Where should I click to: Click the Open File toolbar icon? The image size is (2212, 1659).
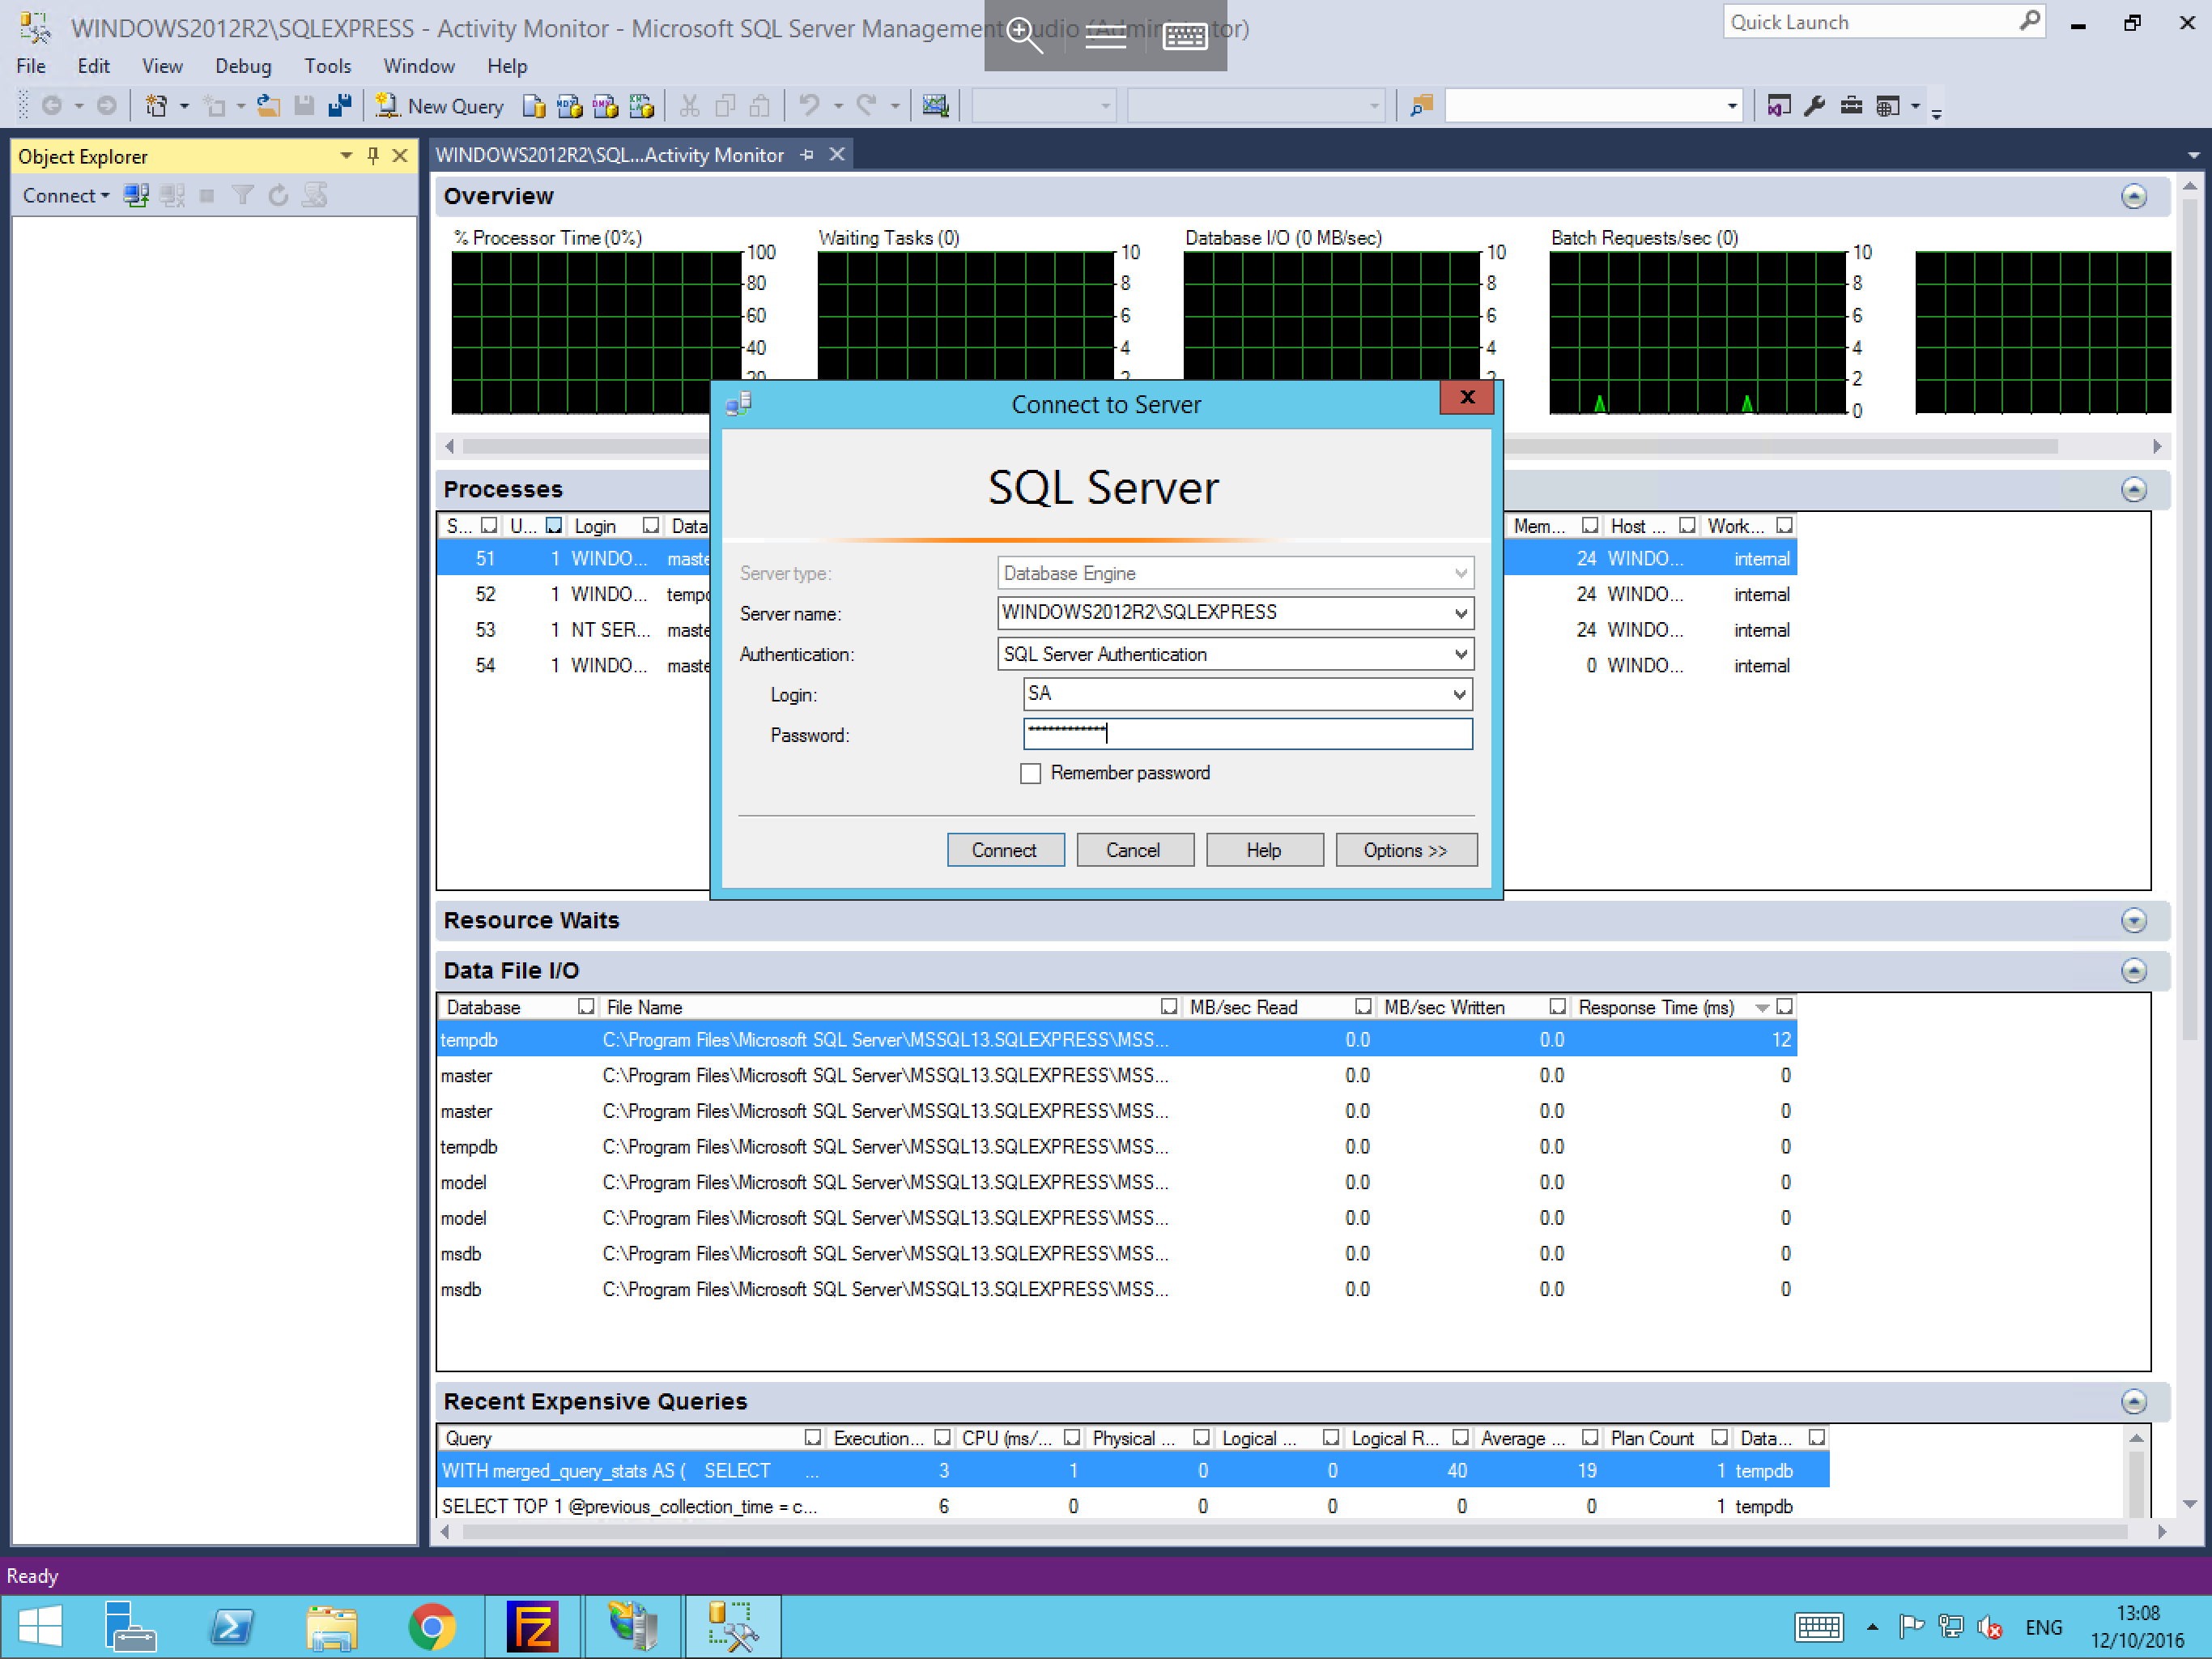pyautogui.click(x=268, y=106)
